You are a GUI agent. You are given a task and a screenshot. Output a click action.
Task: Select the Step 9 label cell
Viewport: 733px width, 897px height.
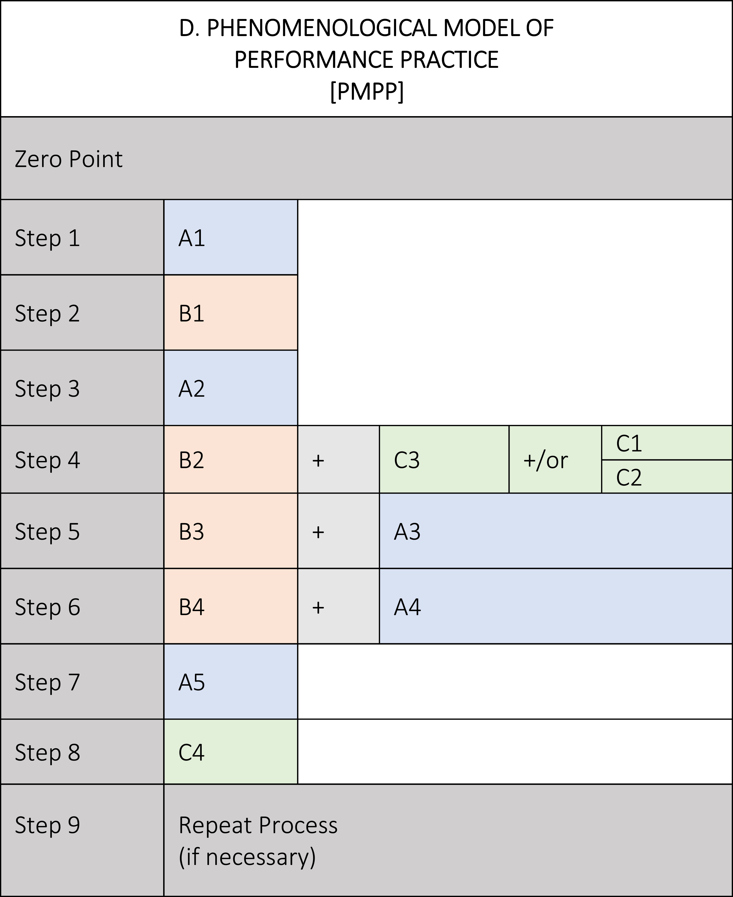click(82, 841)
